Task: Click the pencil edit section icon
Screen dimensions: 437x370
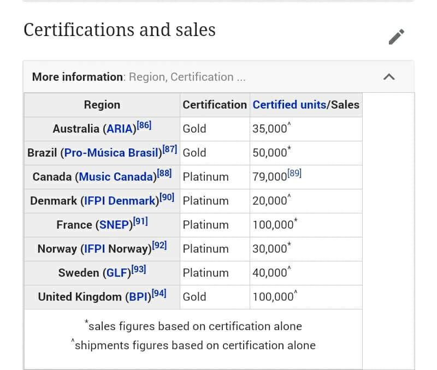Action: click(x=397, y=37)
